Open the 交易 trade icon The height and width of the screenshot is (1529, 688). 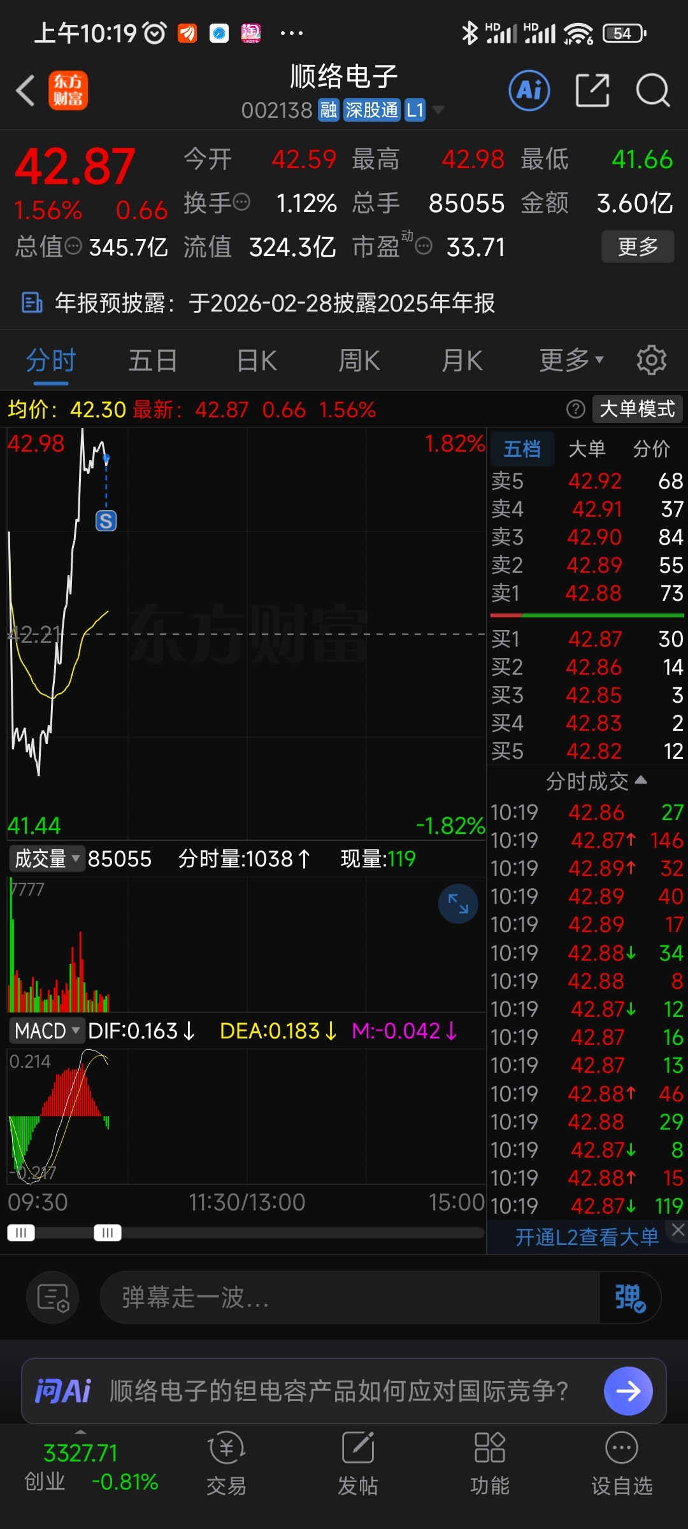pyautogui.click(x=226, y=1463)
